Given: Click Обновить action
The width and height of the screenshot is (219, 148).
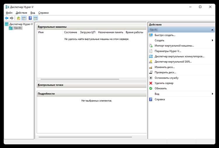Looking at the screenshot, I should pyautogui.click(x=161, y=88).
